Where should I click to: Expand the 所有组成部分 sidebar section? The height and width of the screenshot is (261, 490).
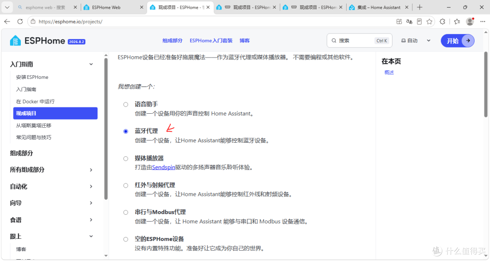91,170
